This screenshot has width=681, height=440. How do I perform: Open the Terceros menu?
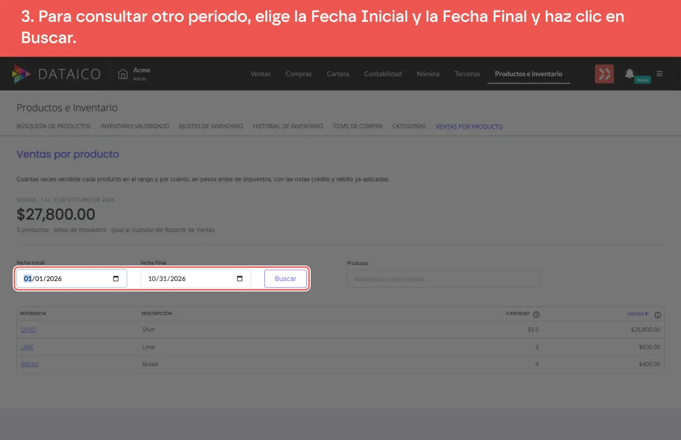[467, 74]
